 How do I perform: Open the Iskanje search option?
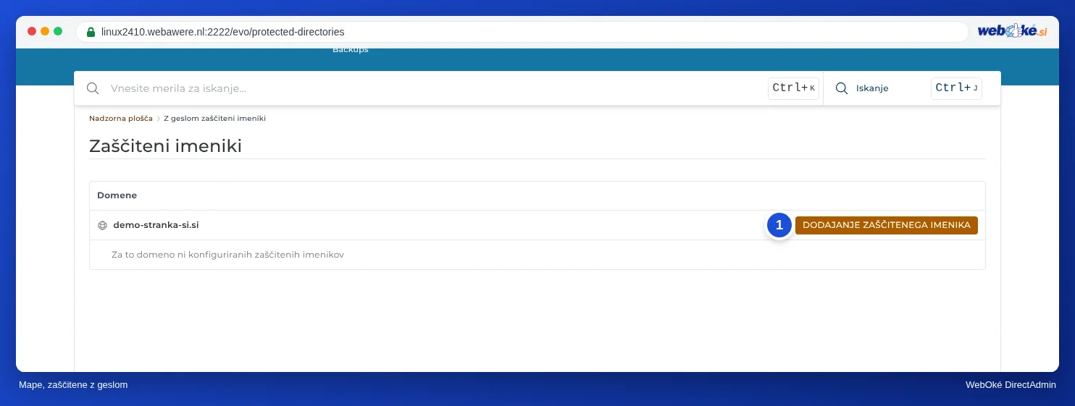coord(872,88)
